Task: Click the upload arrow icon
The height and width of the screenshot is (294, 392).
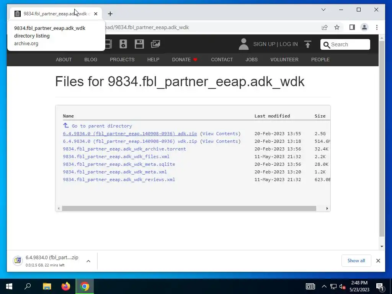Action: (x=308, y=44)
